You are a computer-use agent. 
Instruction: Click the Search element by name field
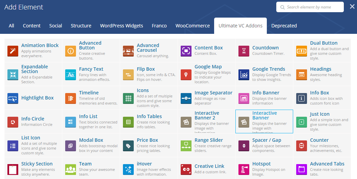click(x=310, y=7)
